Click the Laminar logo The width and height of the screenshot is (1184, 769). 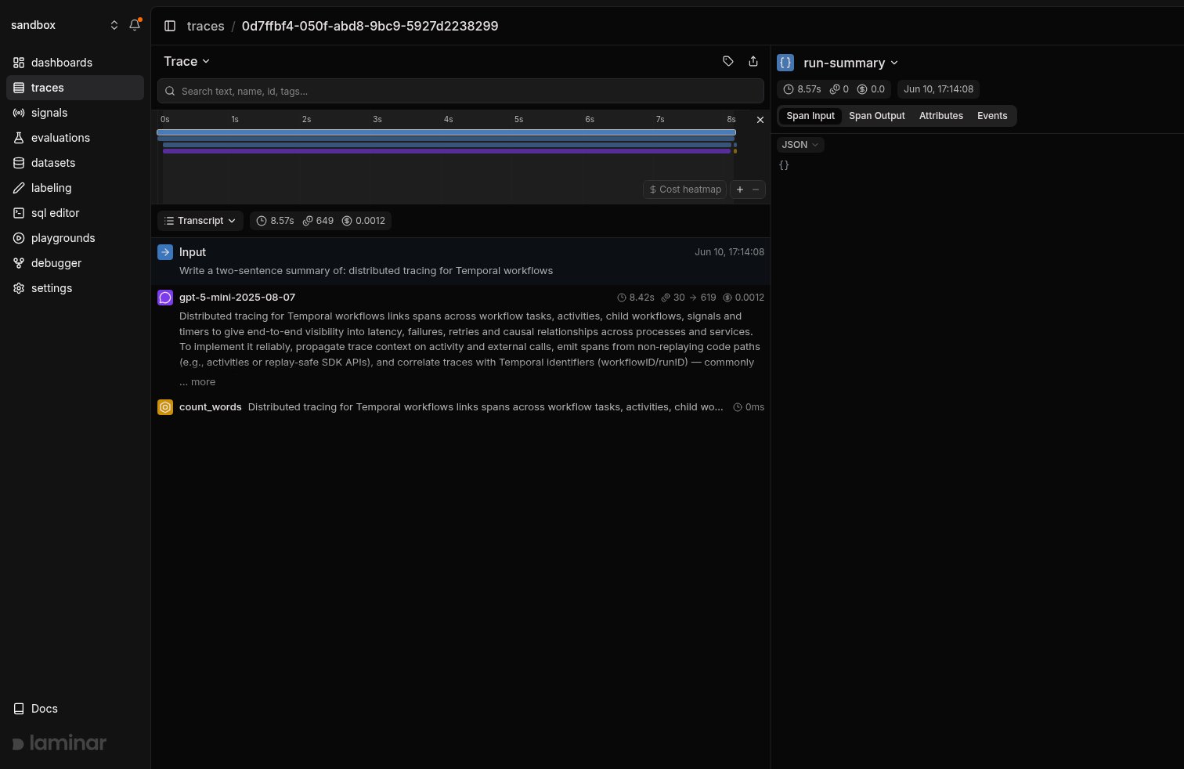tap(60, 743)
